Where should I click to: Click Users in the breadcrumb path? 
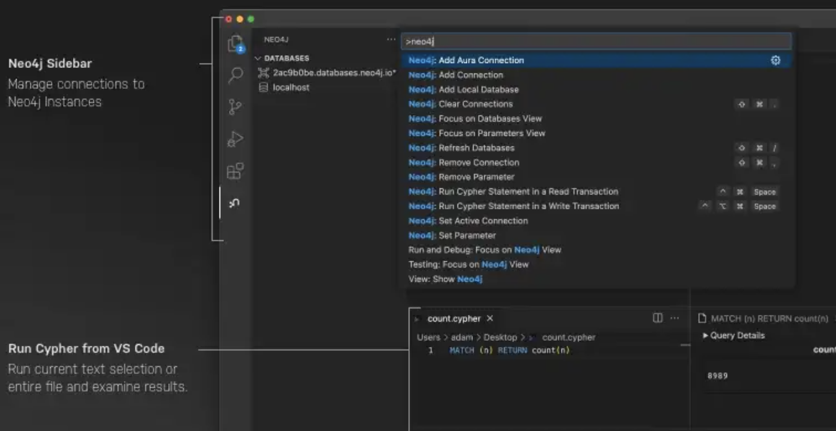point(429,337)
